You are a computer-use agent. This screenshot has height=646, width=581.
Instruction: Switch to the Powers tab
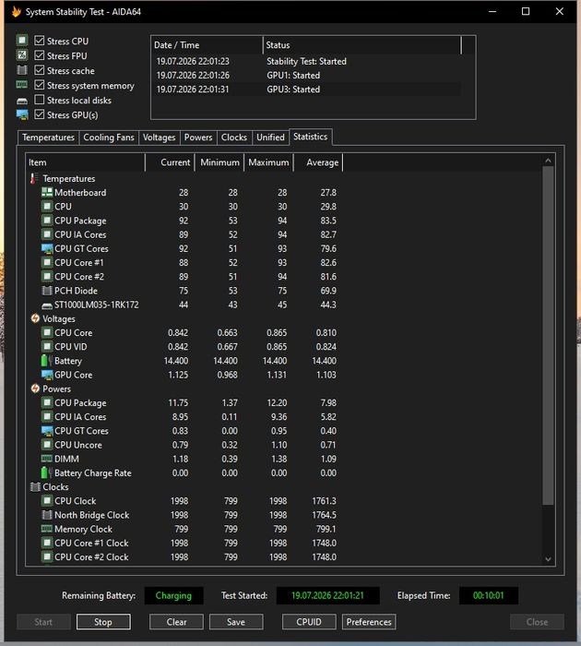click(x=198, y=138)
